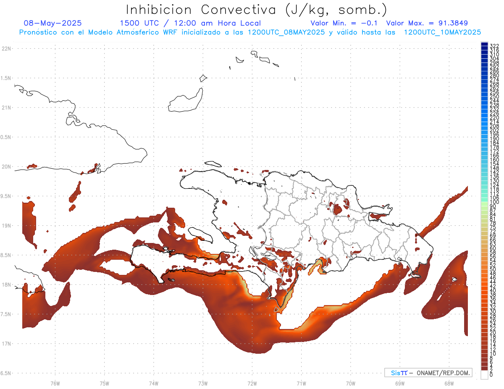Click the '71W' longitude label

pyautogui.click(x=301, y=383)
